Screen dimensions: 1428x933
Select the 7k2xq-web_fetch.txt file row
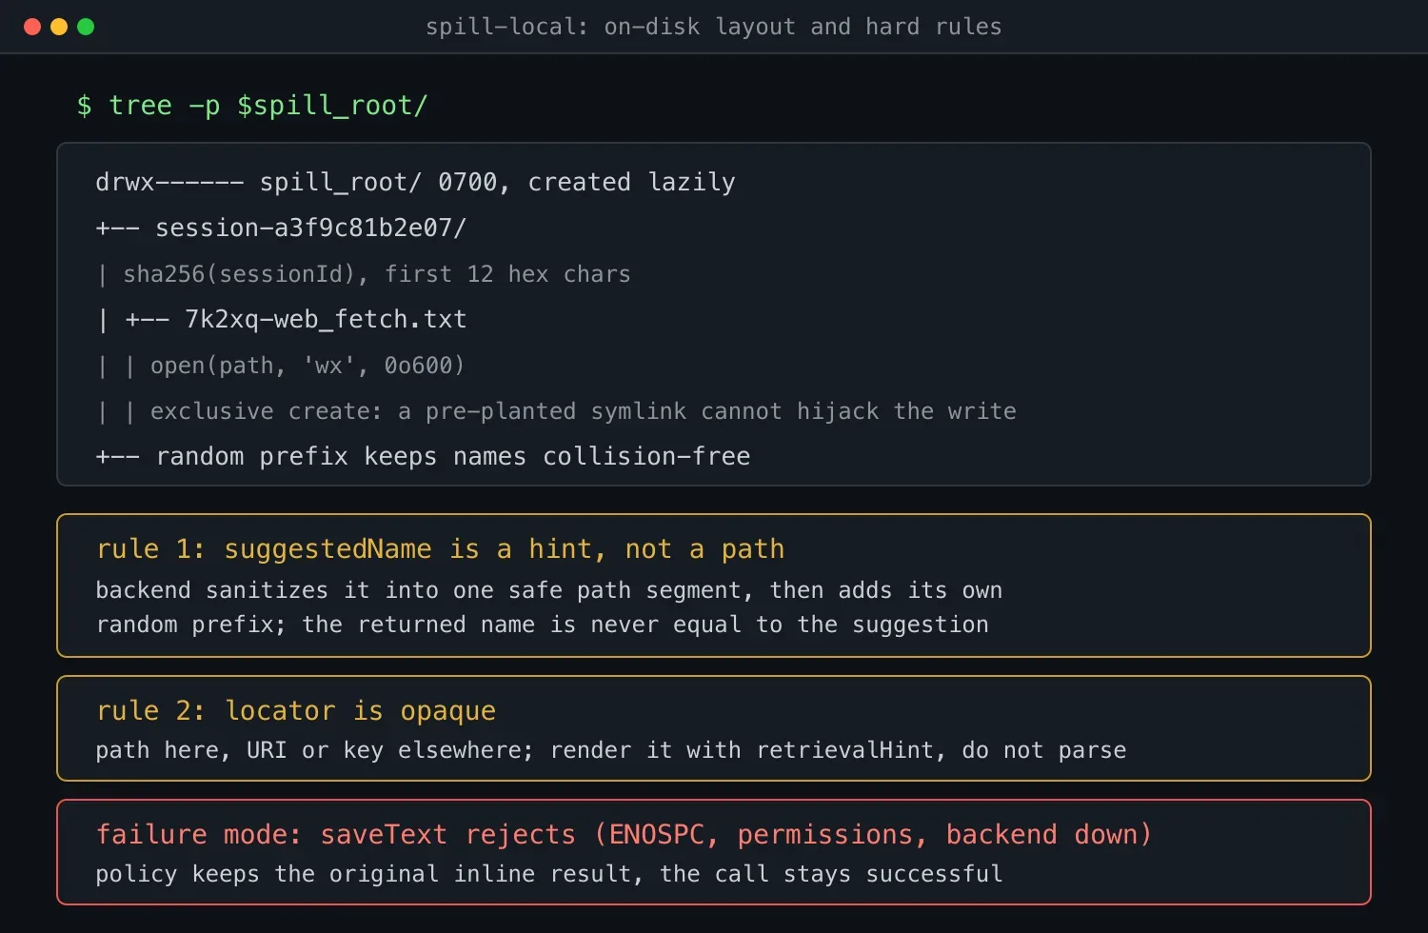(x=281, y=320)
